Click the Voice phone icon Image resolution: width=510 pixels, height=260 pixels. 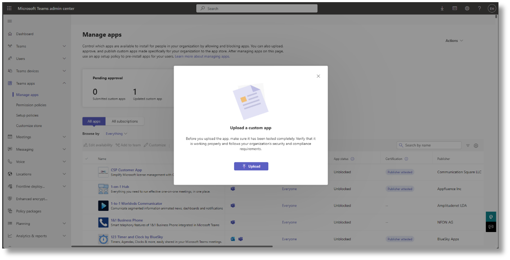[x=10, y=162]
